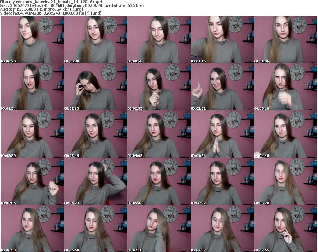Pick the frame at 00:05:05
The width and height of the screenshot is (318, 252).
click(32, 181)
